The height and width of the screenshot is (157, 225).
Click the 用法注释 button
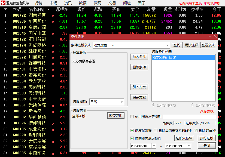pyautogui.click(x=191, y=45)
